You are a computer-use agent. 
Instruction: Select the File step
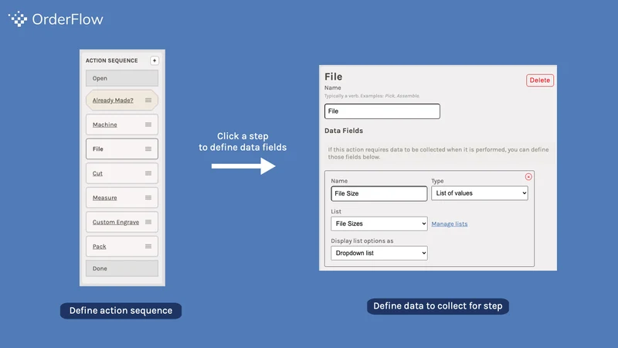click(122, 148)
